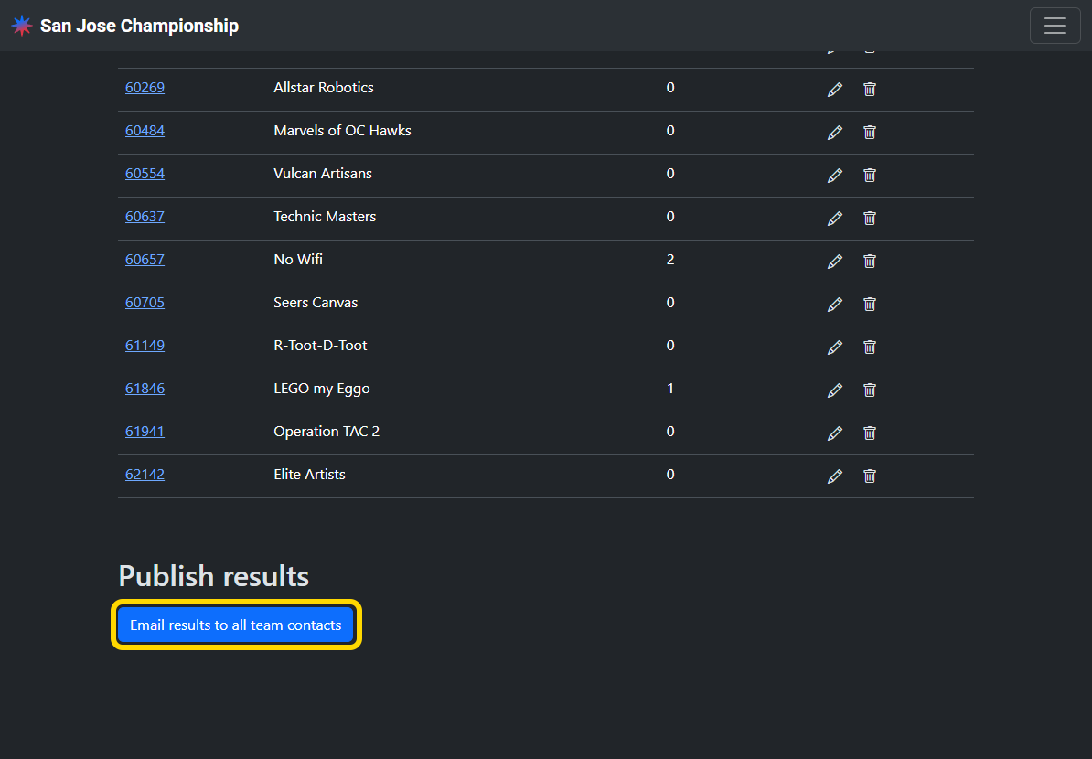This screenshot has width=1092, height=759.
Task: Delete the Seers Canvas team
Action: pos(870,305)
